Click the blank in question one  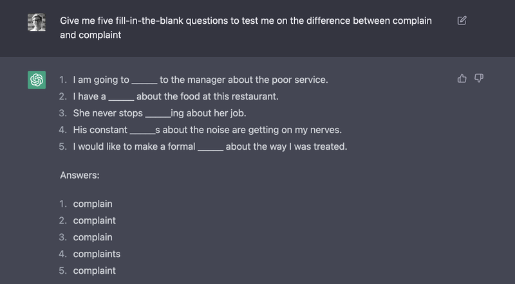point(144,81)
